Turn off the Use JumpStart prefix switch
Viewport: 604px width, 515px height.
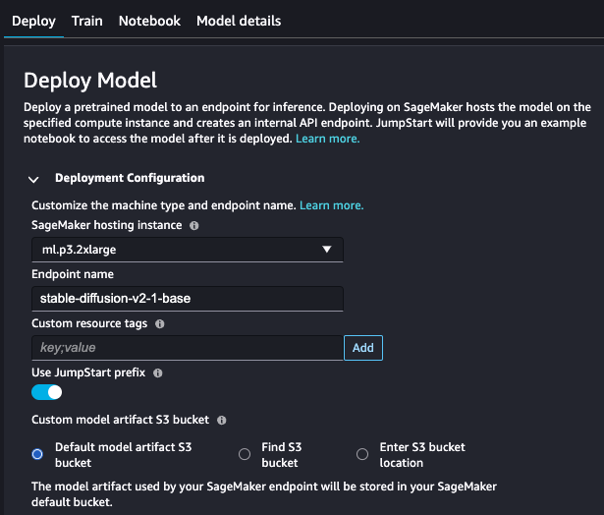pos(46,392)
